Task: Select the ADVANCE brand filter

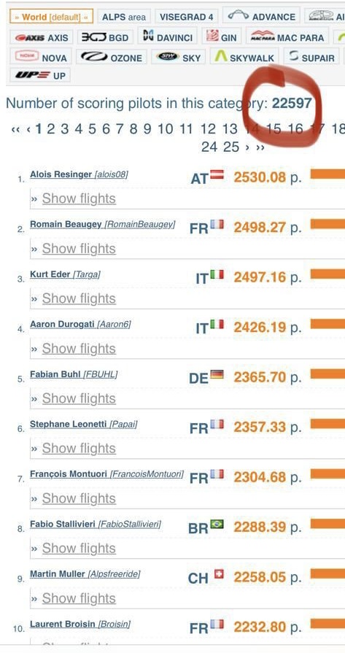Action: point(261,16)
